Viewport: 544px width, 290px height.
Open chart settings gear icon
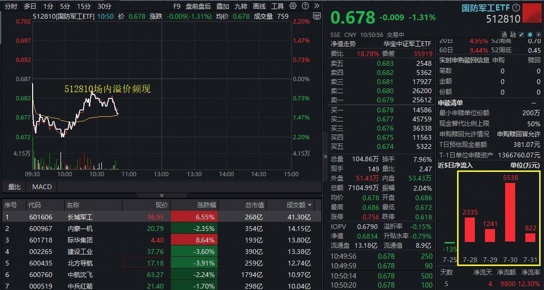[293, 6]
